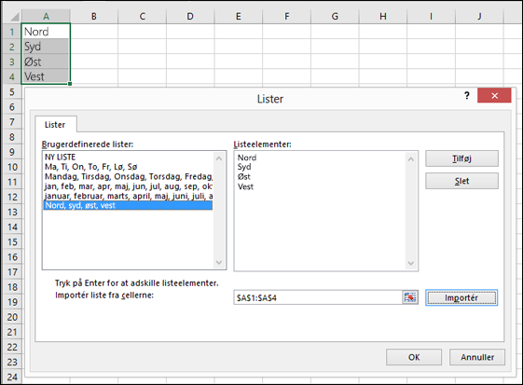Viewport: 523px width, 385px height.
Task: Click the $A$1:$A$4 import range field
Action: (x=318, y=297)
